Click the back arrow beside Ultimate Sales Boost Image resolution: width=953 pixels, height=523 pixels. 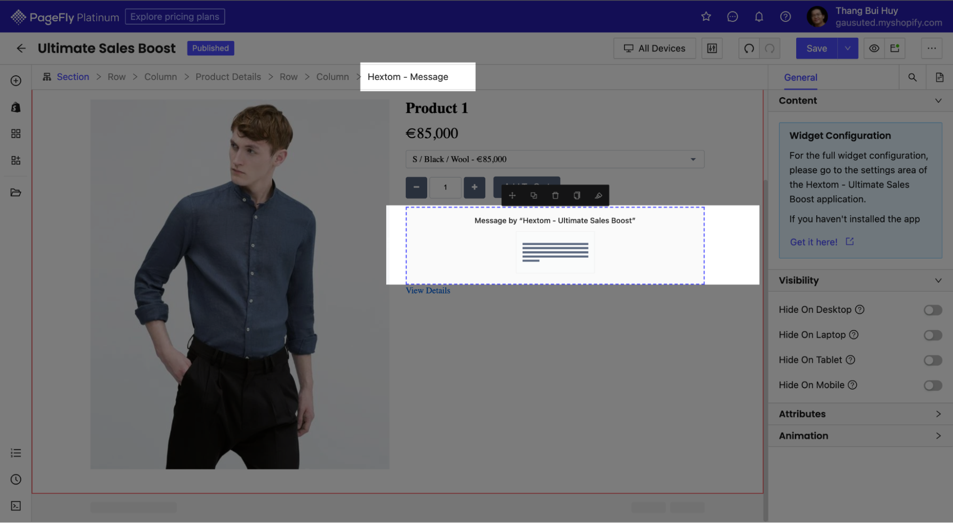(x=21, y=48)
